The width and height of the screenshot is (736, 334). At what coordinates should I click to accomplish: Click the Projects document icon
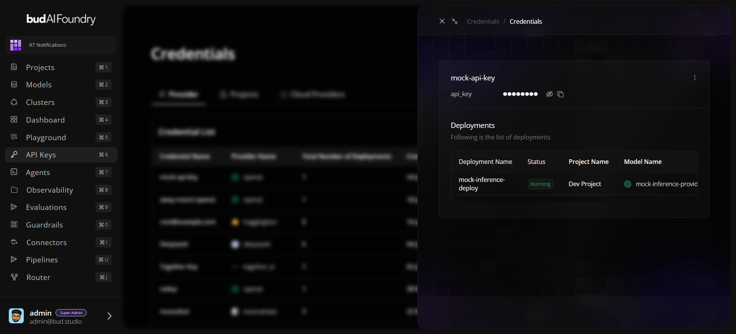[14, 67]
